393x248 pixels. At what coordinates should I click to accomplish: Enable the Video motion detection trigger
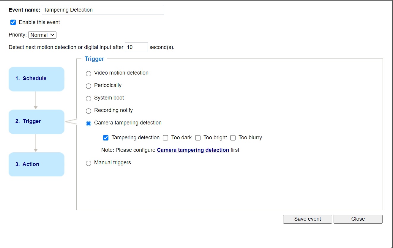tap(88, 73)
